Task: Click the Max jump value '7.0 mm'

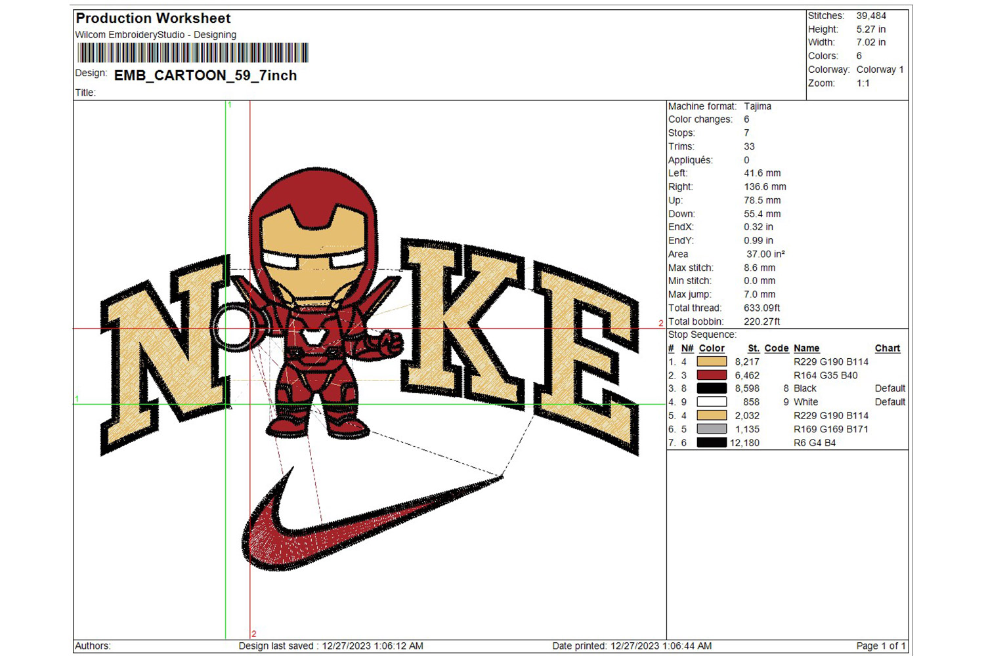Action: pyautogui.click(x=760, y=295)
